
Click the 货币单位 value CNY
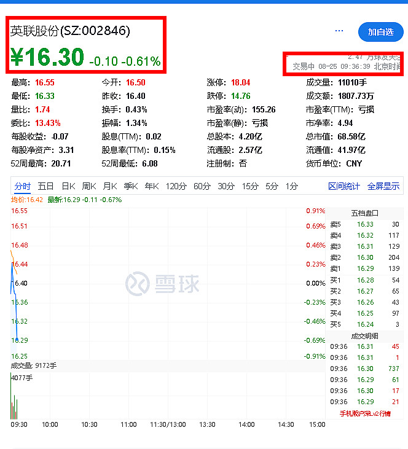click(x=354, y=163)
